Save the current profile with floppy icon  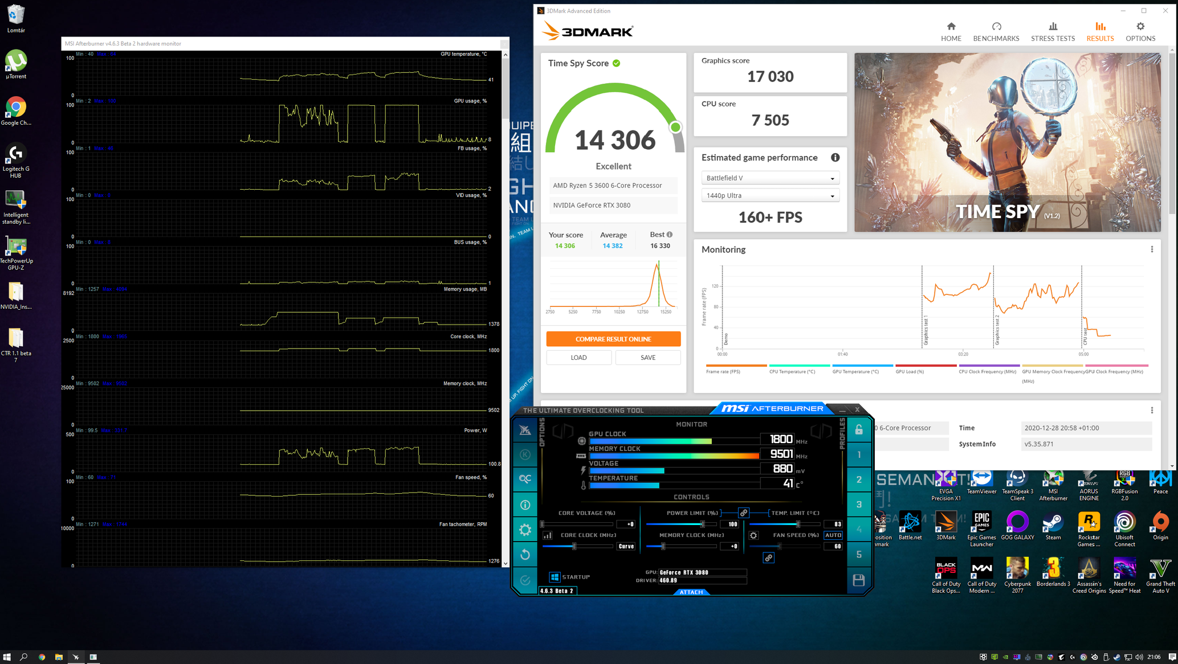pos(859,580)
